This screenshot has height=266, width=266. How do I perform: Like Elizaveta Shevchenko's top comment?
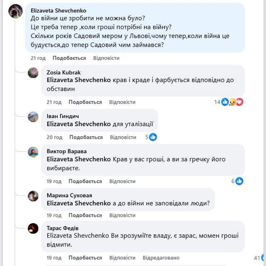[69, 58]
